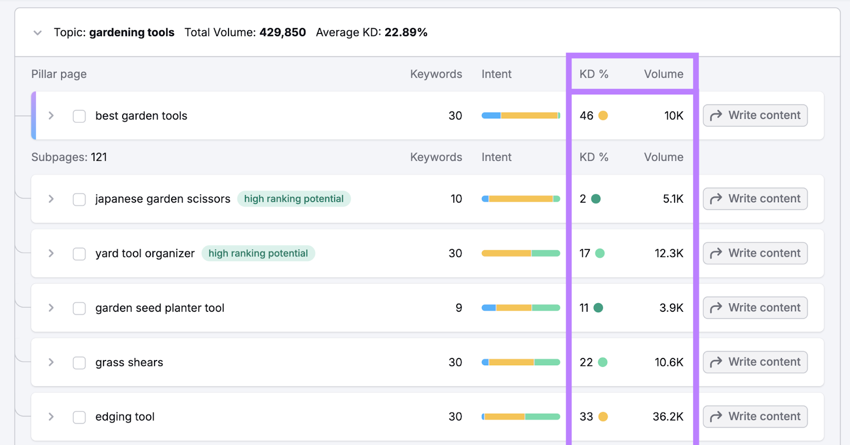Tick the grass shears checkbox
Viewport: 850px width, 445px height.
(x=79, y=363)
